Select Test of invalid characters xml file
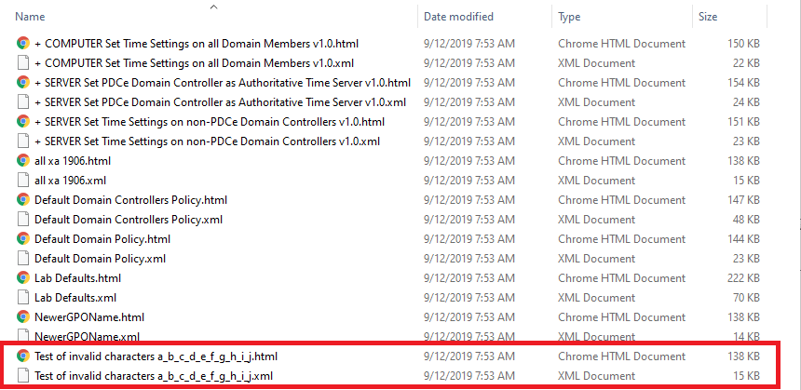 (154, 376)
